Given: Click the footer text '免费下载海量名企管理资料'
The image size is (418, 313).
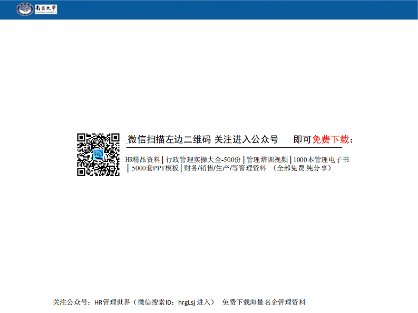Looking at the screenshot, I should click(x=264, y=302).
